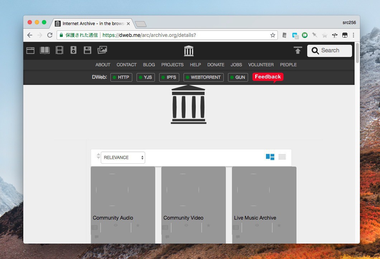Click the Internet Archive logo in navbar
The height and width of the screenshot is (259, 380).
pos(189,51)
